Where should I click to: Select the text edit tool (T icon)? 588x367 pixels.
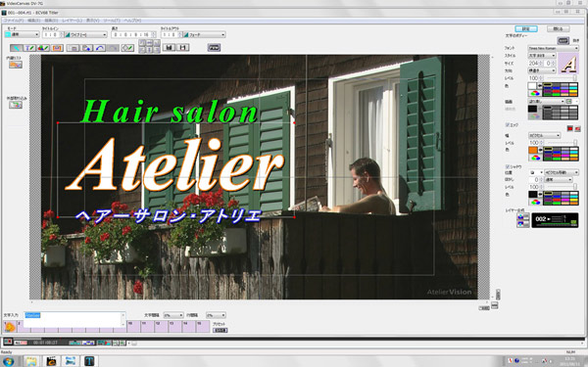(29, 48)
